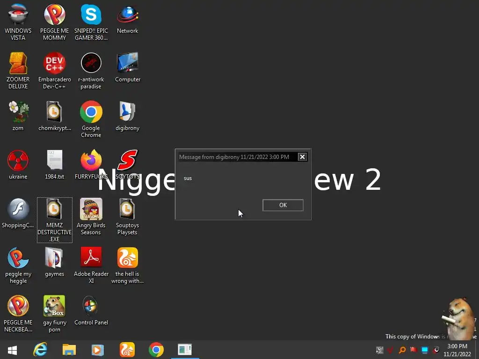Select the Souptoys Playsets icon
Viewport: 479px width, 359px height.
coord(127,217)
